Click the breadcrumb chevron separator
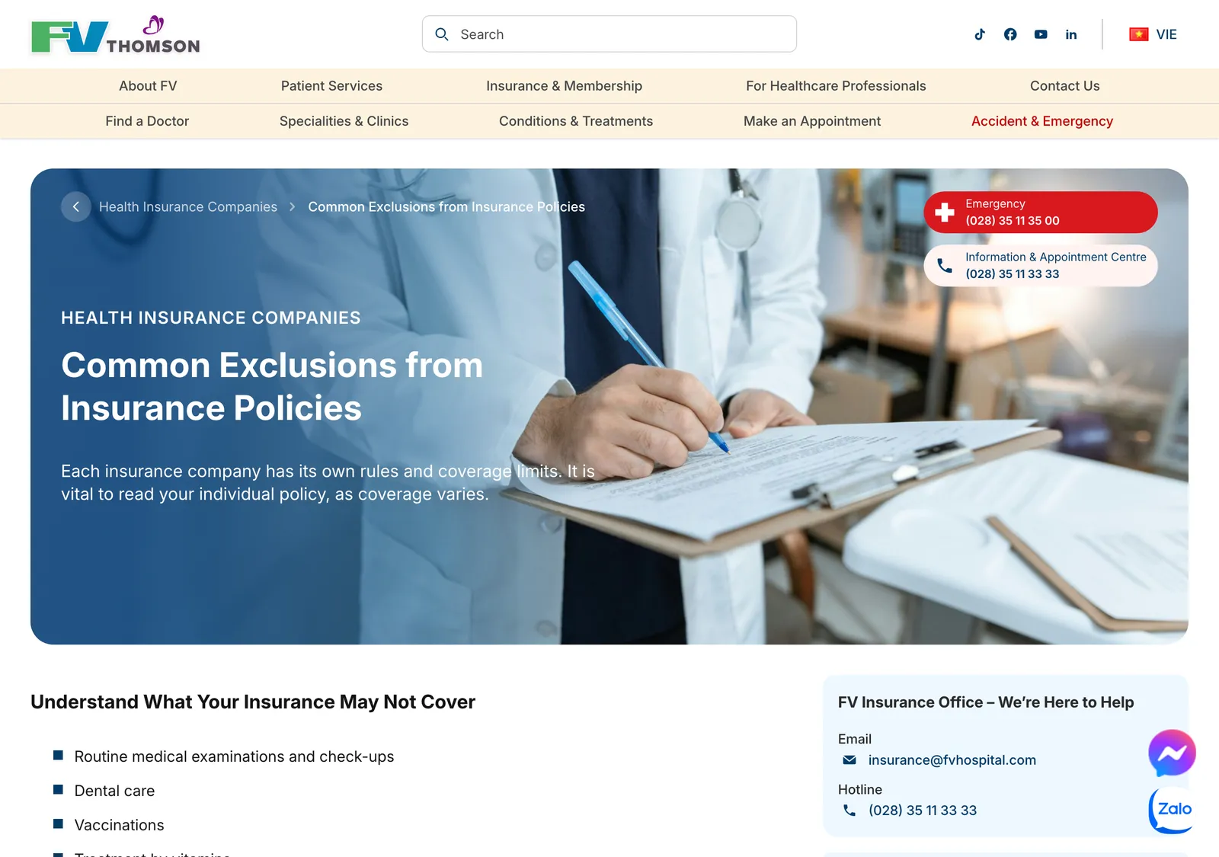This screenshot has width=1219, height=857. pos(292,206)
